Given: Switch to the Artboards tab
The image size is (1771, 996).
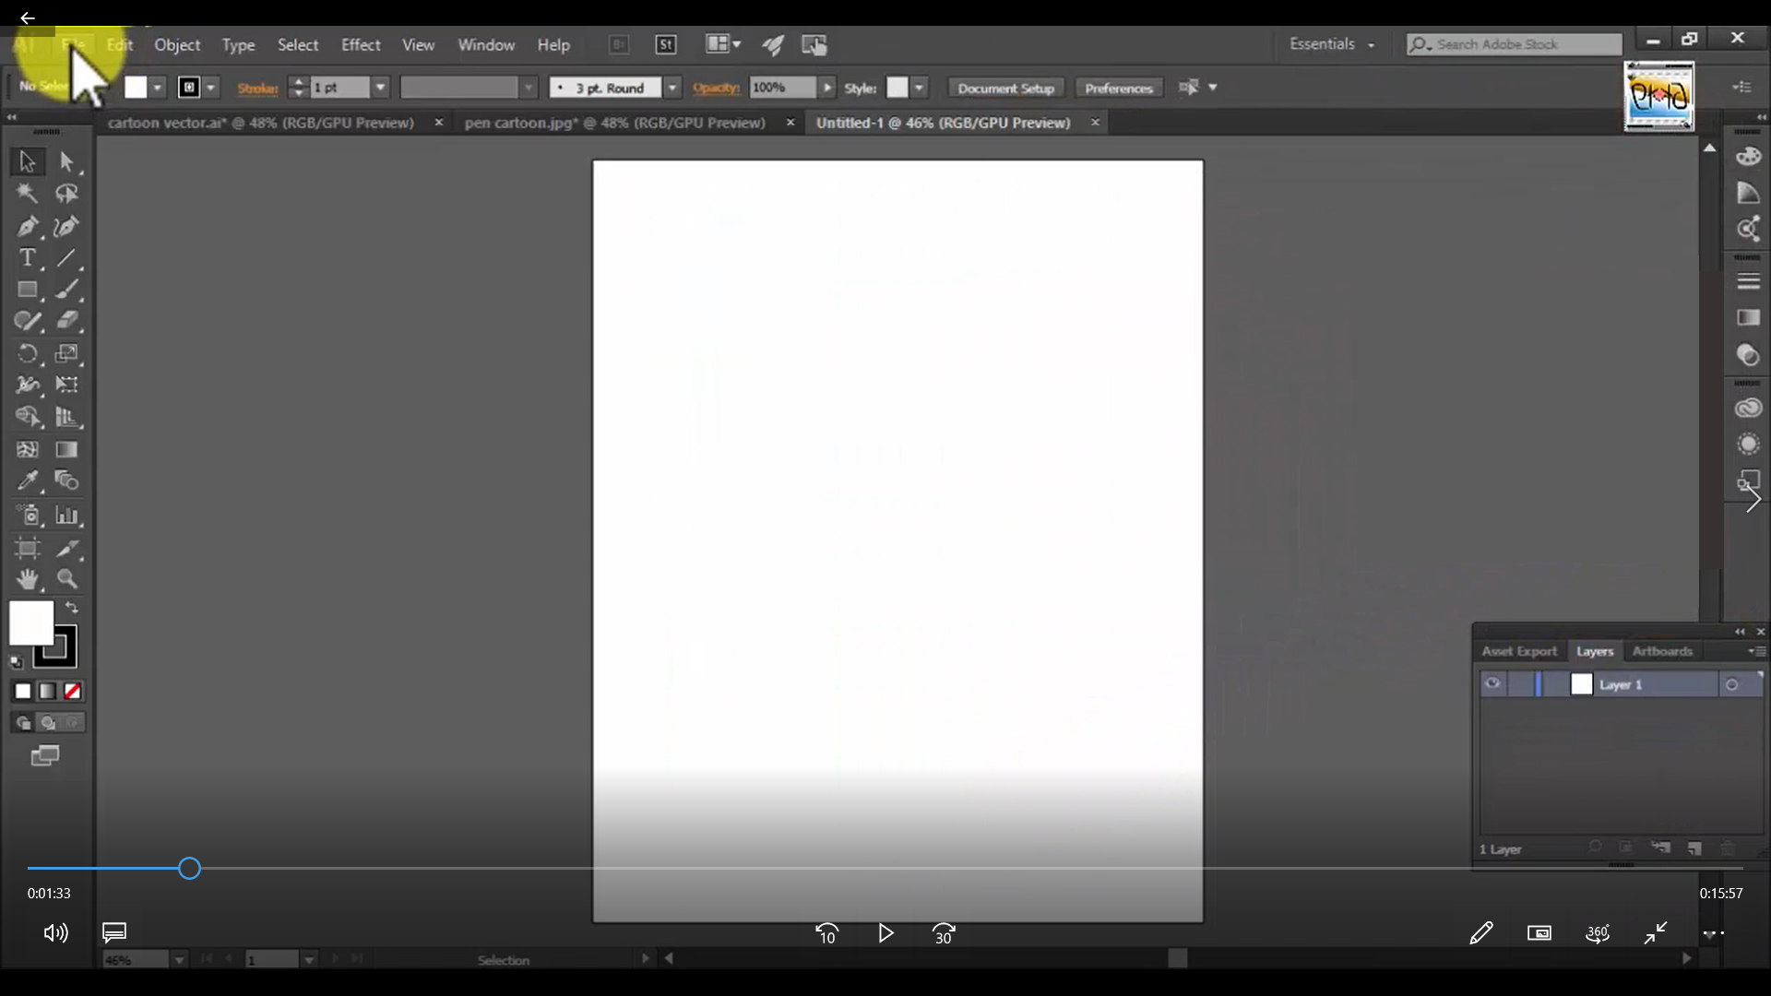Looking at the screenshot, I should point(1661,651).
